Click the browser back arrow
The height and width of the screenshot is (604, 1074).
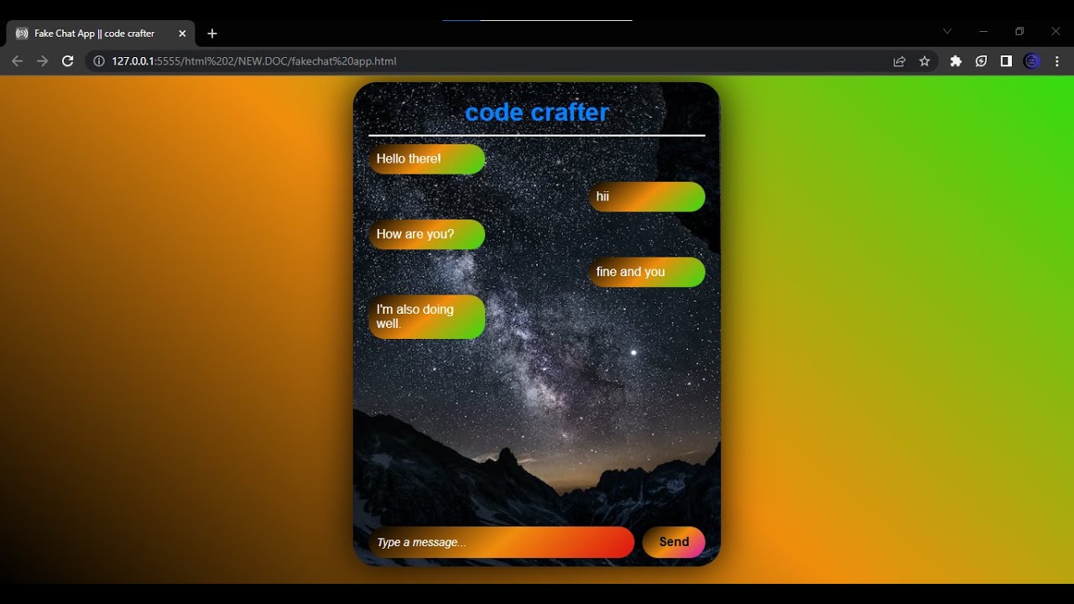17,61
